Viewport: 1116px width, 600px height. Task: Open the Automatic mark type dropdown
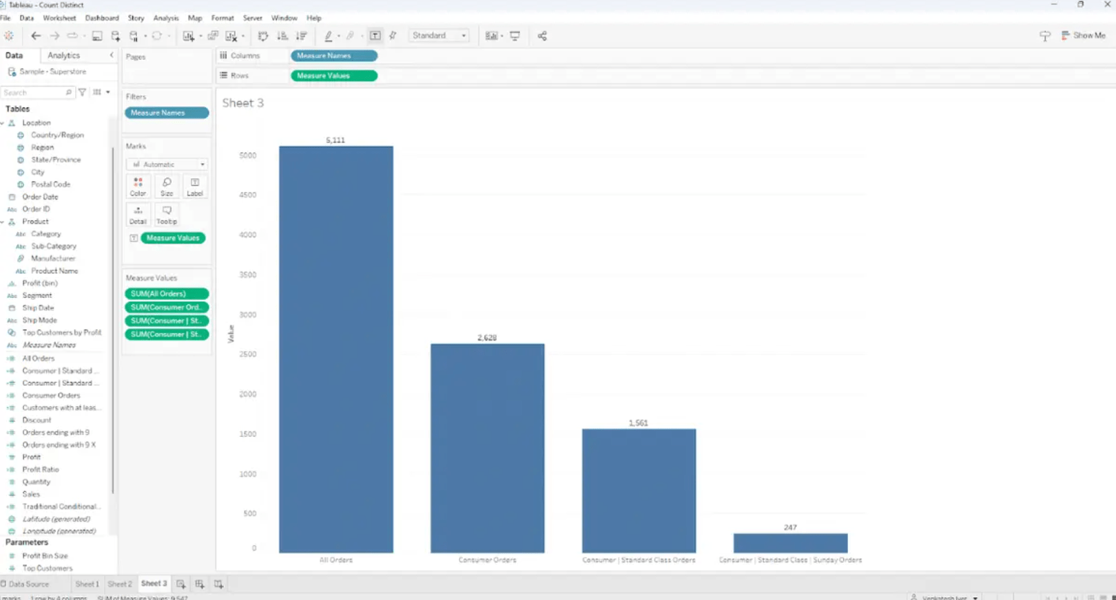coord(167,164)
